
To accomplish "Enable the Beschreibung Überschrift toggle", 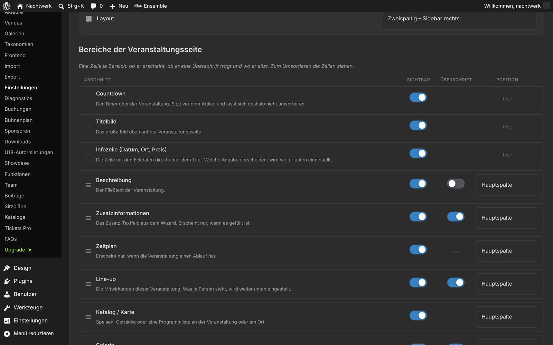I will (x=456, y=184).
